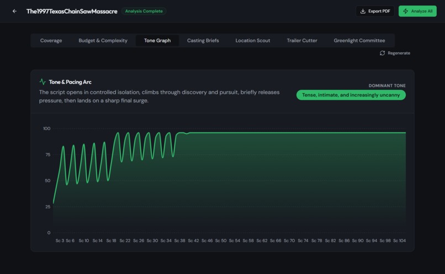
Task: Click the Sc 46 axis label
Action: tap(207, 240)
